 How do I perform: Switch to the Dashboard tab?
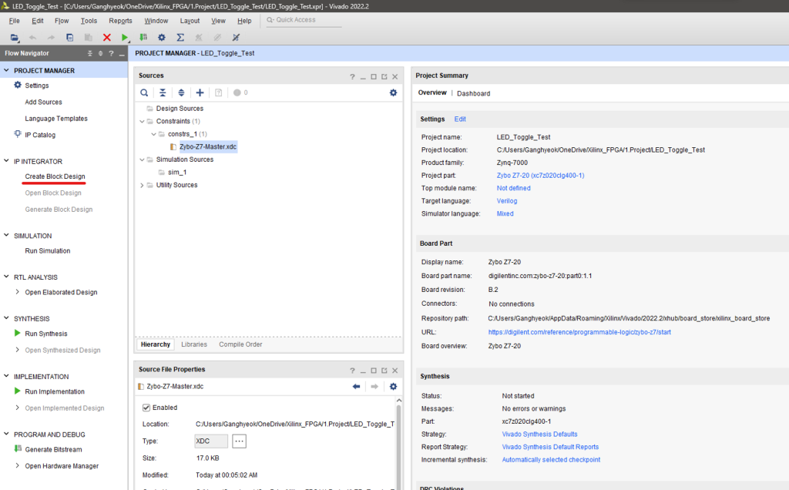(473, 93)
